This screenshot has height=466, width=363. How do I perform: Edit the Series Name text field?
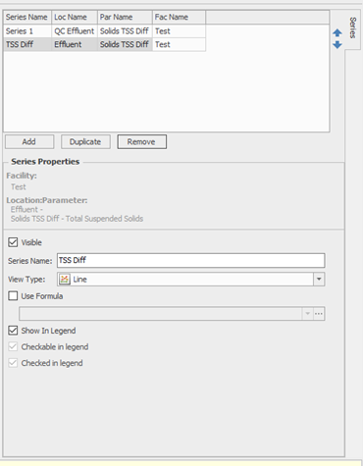click(191, 260)
